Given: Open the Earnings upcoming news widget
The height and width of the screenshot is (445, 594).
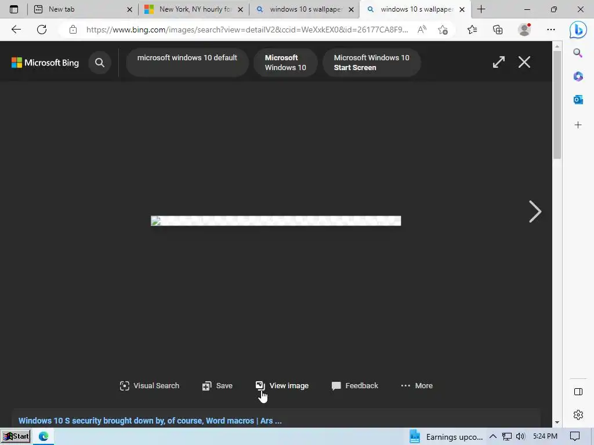Looking at the screenshot, I should [x=446, y=437].
